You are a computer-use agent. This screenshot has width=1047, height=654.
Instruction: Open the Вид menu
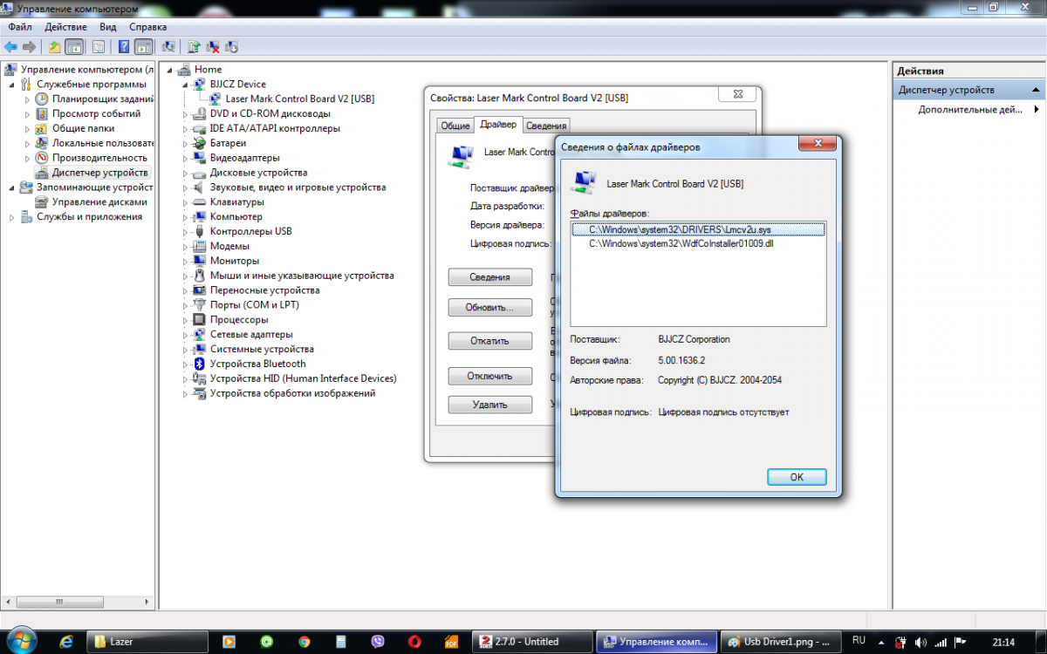click(x=108, y=27)
